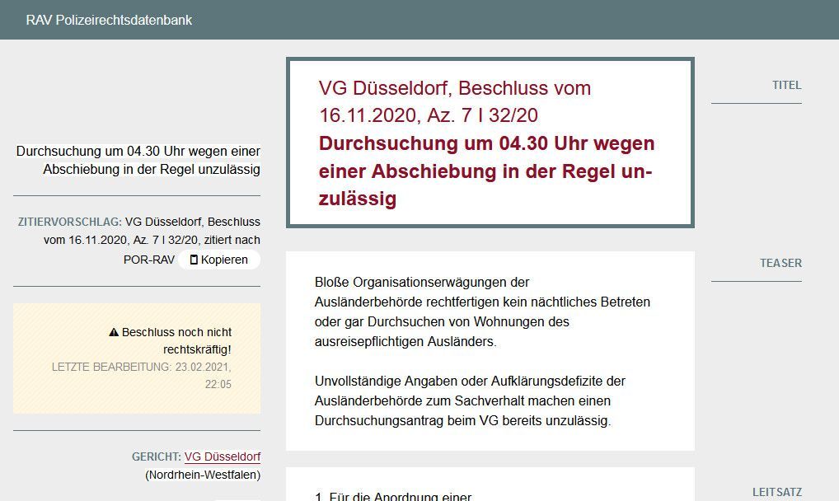Viewport: 839px width, 501px height.
Task: Click the decision title VG Düsseldorf, Beschluss vom 16.11.2020
Action: pos(455,99)
